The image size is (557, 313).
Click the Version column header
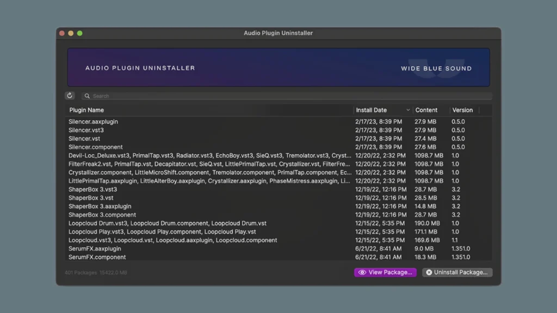point(462,110)
